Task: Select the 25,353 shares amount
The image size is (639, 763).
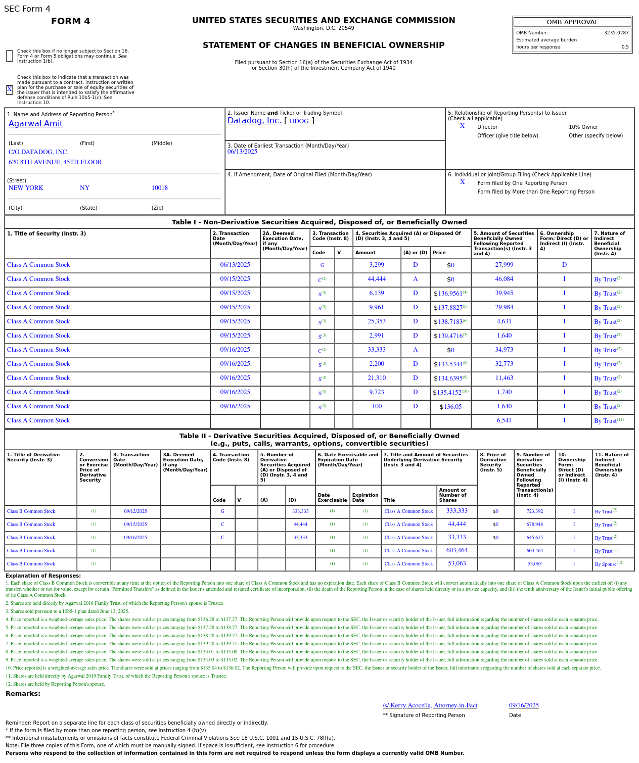Action: pyautogui.click(x=377, y=321)
